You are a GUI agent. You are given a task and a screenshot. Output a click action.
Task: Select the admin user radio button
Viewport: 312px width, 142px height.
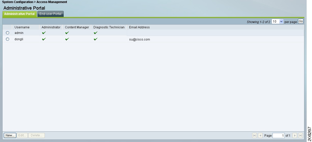(7, 33)
